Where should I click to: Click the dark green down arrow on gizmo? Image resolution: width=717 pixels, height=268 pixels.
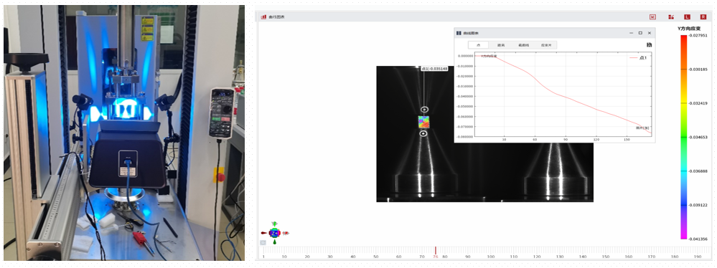[274, 242]
